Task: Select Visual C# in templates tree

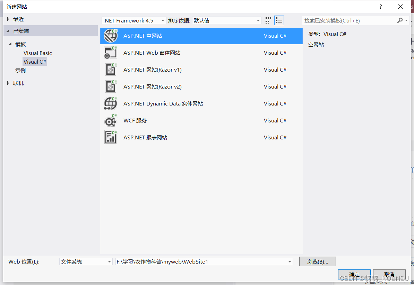Action: coord(35,62)
